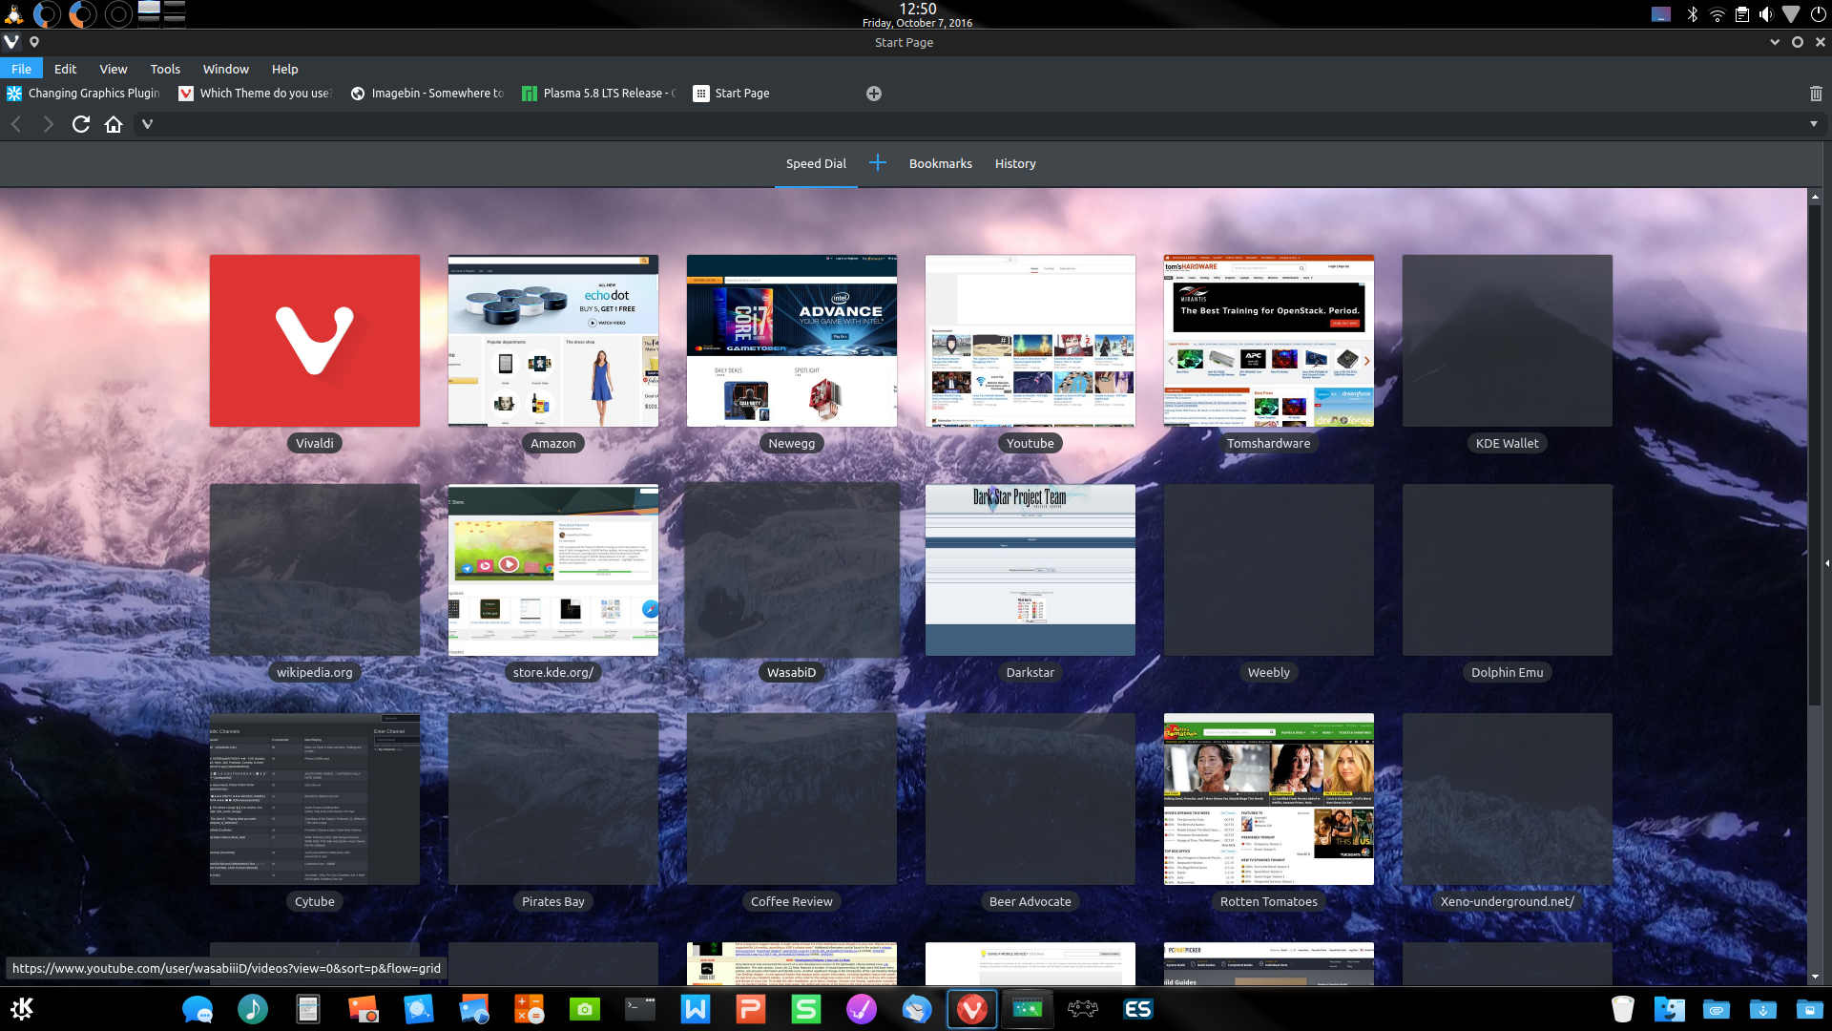Image resolution: width=1832 pixels, height=1031 pixels.
Task: Open the Bluetooth tray icon
Action: [1692, 14]
